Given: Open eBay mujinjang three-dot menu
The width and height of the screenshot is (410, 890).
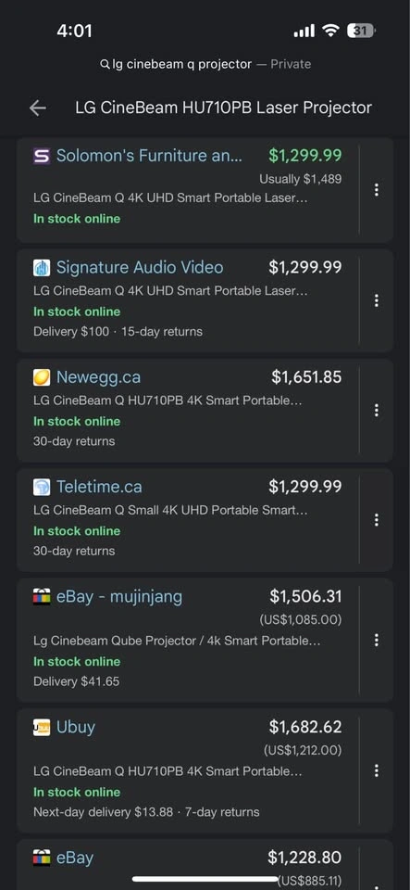Looking at the screenshot, I should click(376, 641).
